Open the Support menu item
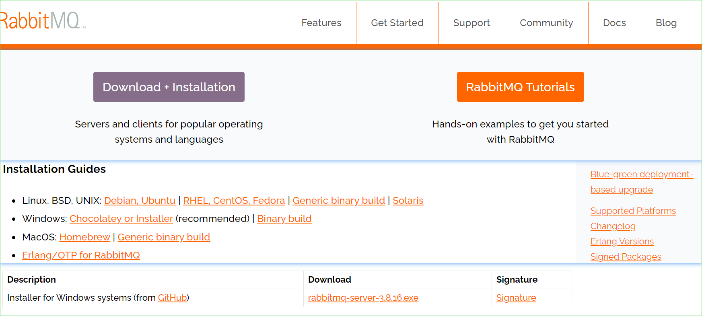Image resolution: width=702 pixels, height=316 pixels. coord(471,23)
